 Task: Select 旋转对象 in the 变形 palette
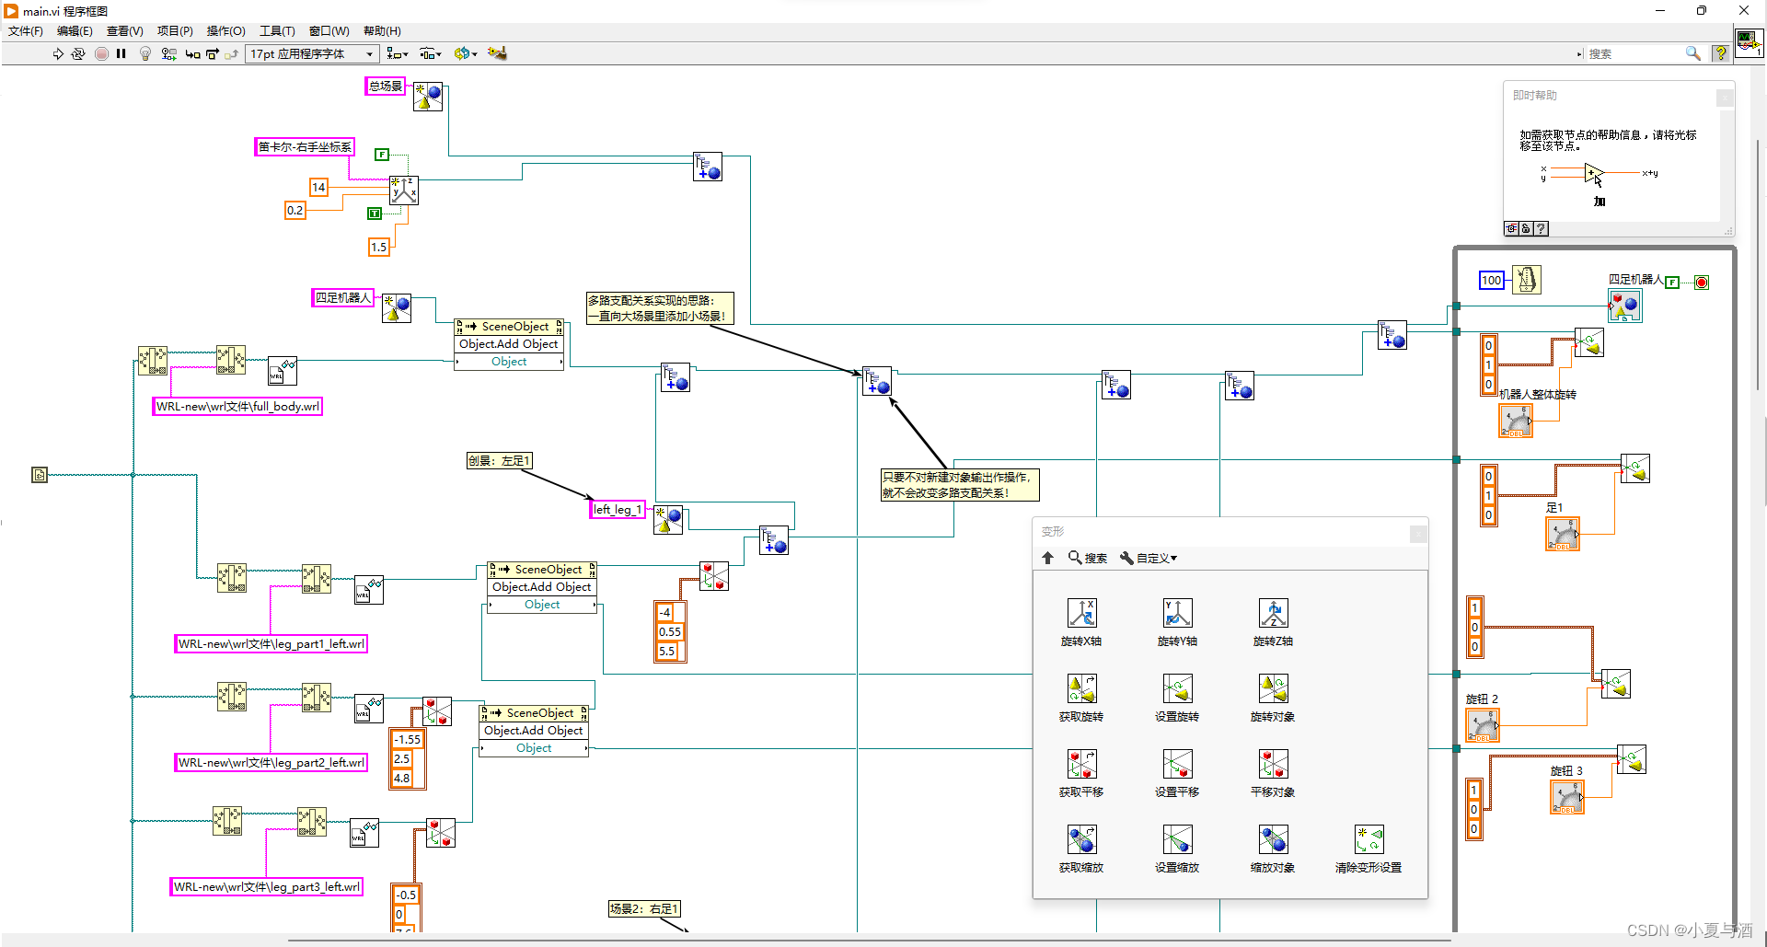click(x=1273, y=697)
